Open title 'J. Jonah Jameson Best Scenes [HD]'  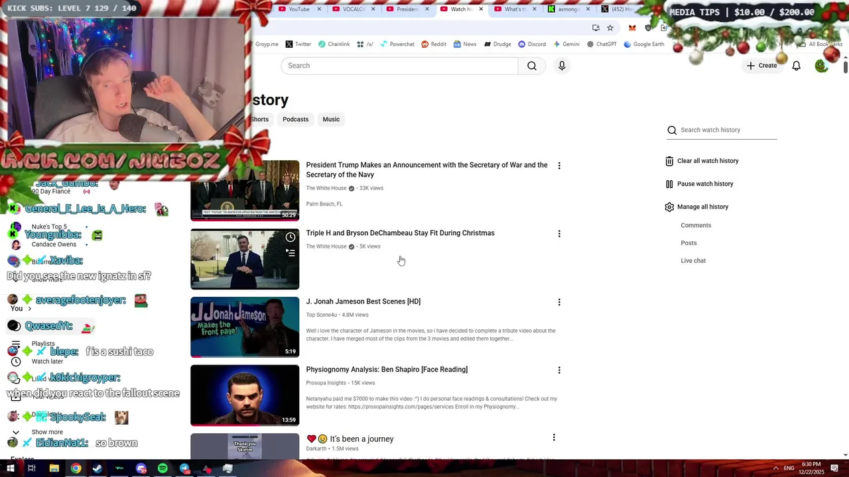tap(363, 301)
